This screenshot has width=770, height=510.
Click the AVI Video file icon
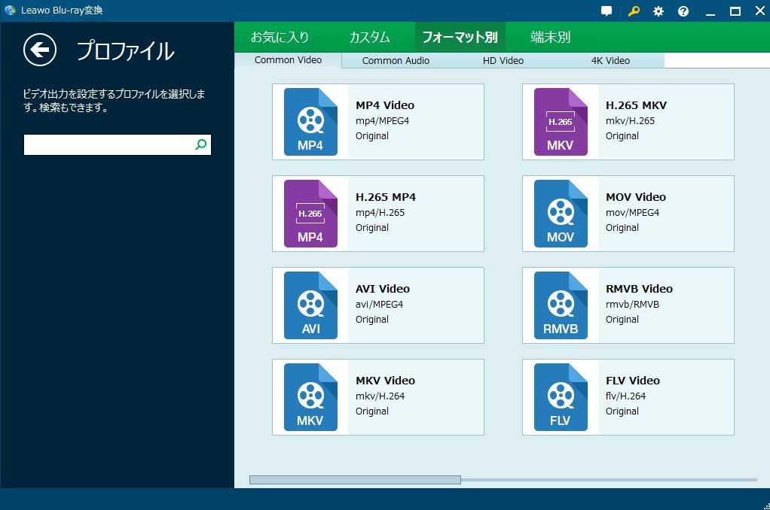(x=310, y=305)
